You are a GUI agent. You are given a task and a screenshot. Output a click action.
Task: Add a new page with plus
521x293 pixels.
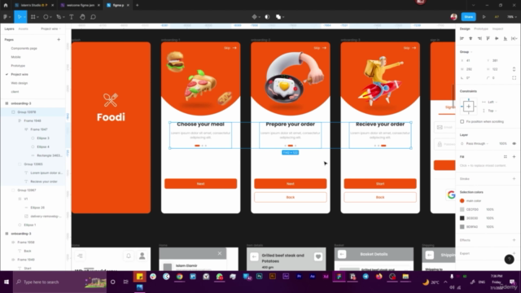(x=59, y=40)
